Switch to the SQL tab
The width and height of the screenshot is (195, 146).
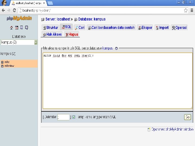[x=66, y=27]
